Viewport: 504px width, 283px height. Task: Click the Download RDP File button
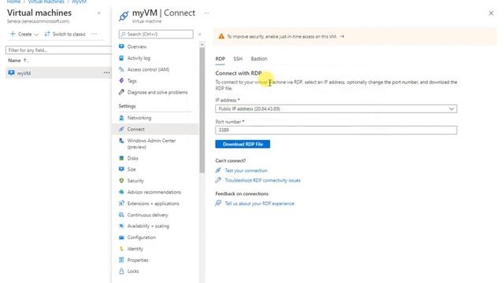[x=243, y=144]
